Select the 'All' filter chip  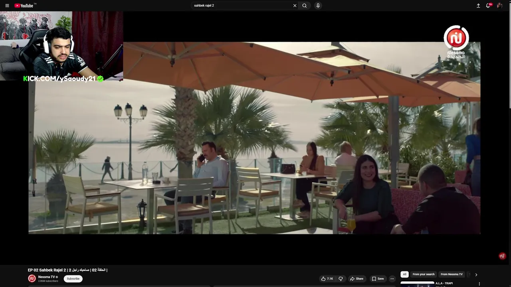pyautogui.click(x=404, y=274)
